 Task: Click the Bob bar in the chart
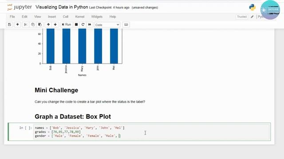[x=50, y=46]
